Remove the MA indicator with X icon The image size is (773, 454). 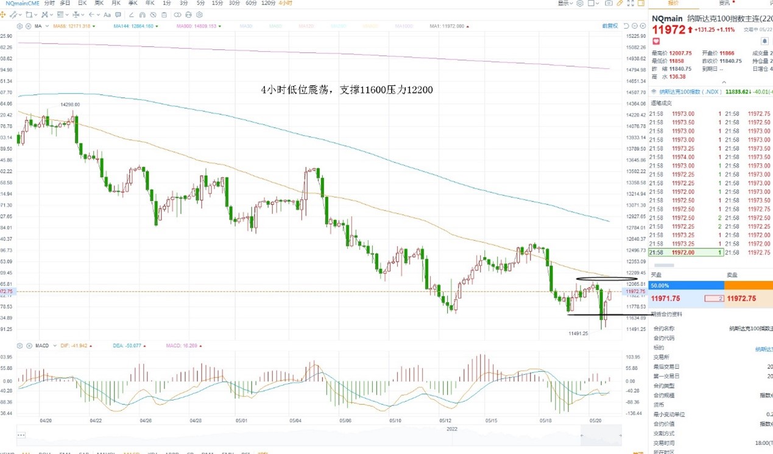coord(28,26)
